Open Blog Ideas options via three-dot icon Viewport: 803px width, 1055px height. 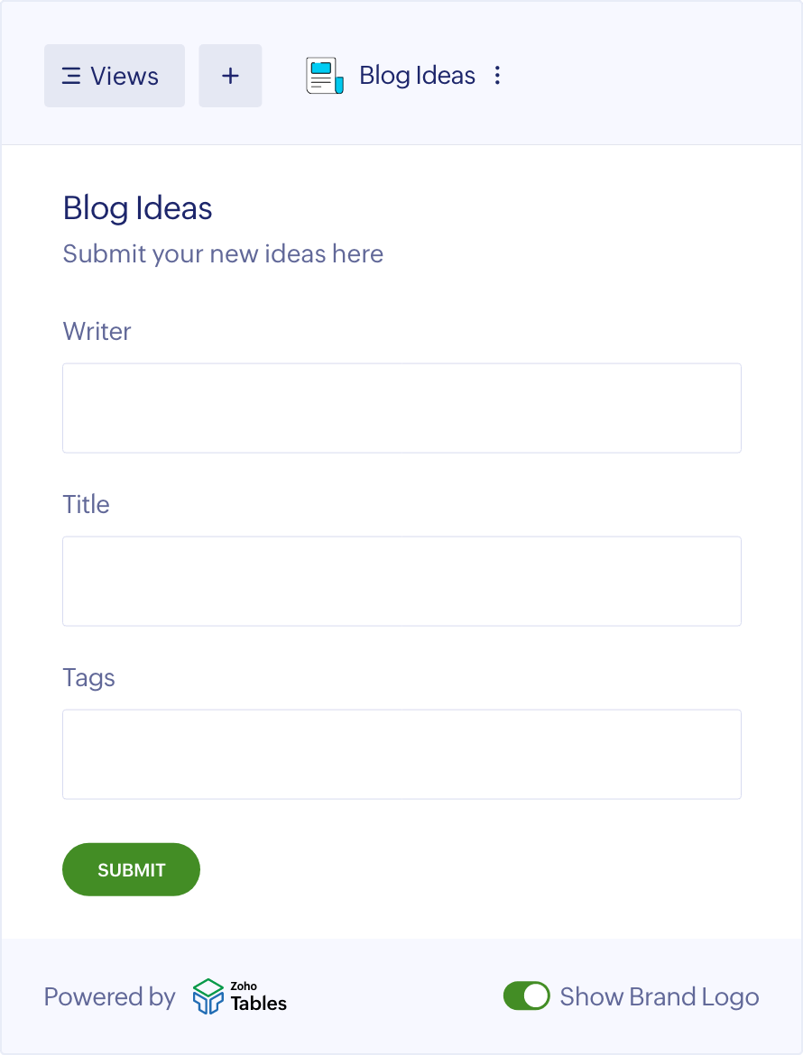[x=497, y=76]
